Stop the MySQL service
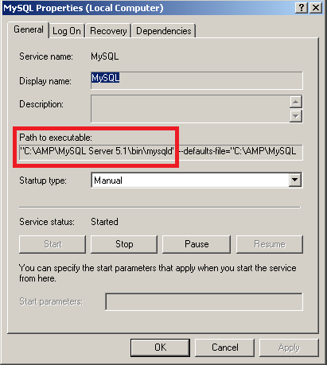The height and width of the screenshot is (365, 327). pyautogui.click(x=124, y=244)
